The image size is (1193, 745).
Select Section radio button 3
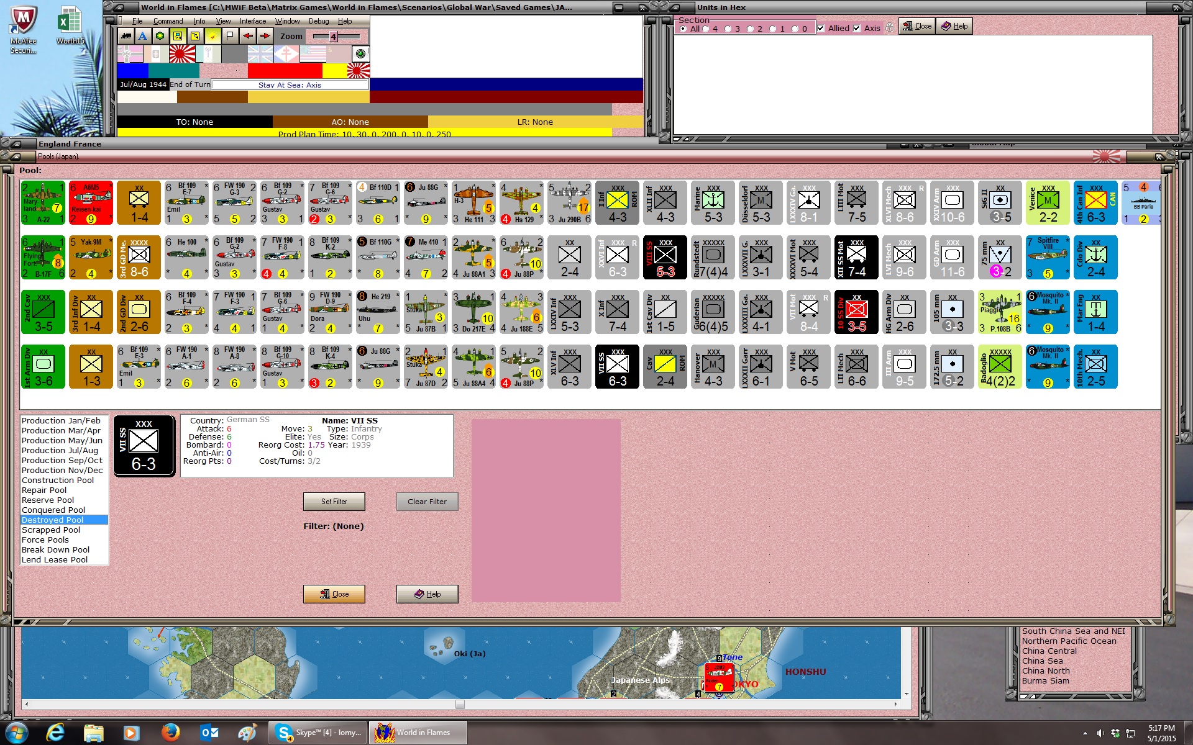click(x=728, y=29)
